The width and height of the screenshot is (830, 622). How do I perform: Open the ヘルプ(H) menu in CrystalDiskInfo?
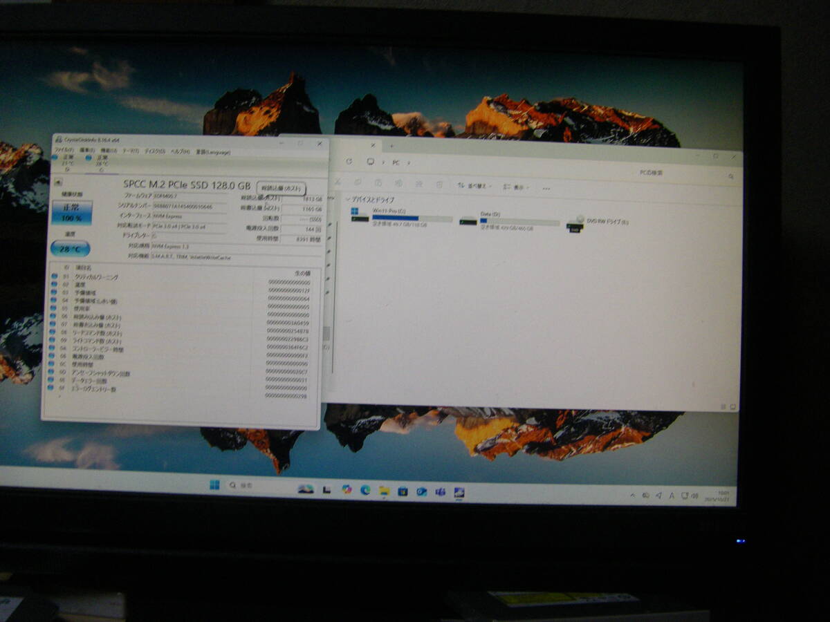tap(180, 151)
